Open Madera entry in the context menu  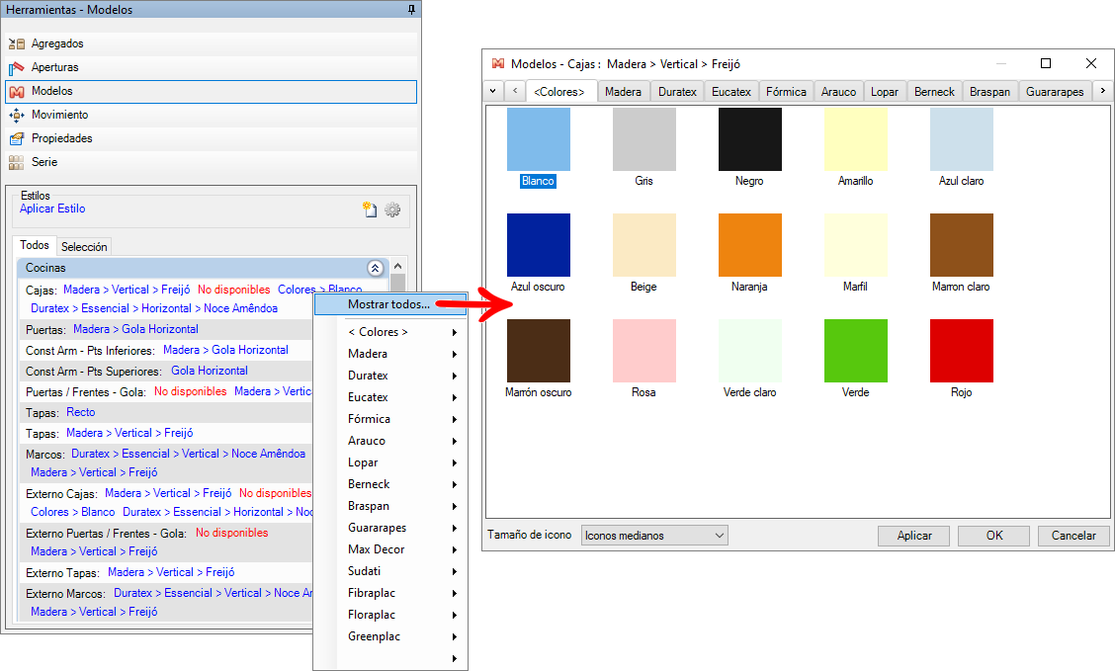pyautogui.click(x=390, y=354)
